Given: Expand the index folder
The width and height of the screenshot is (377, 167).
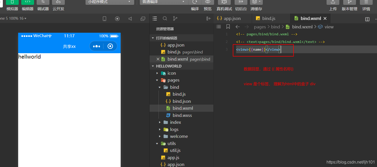Looking at the screenshot, I should [x=181, y=122].
